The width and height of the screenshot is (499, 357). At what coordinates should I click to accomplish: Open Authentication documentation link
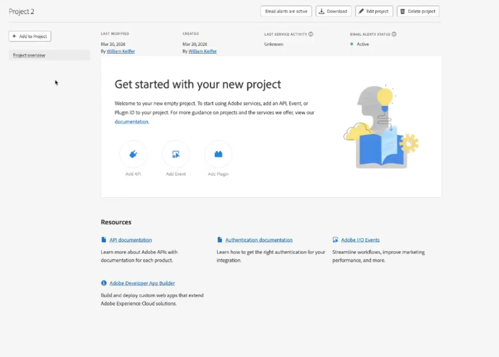tap(259, 240)
